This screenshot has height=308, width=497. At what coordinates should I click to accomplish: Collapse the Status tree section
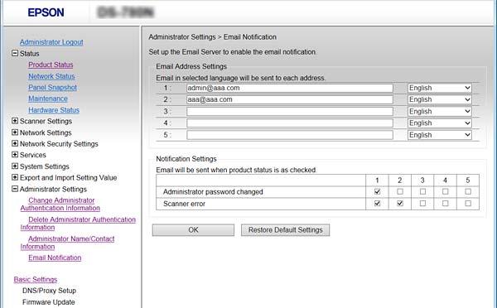pos(15,53)
